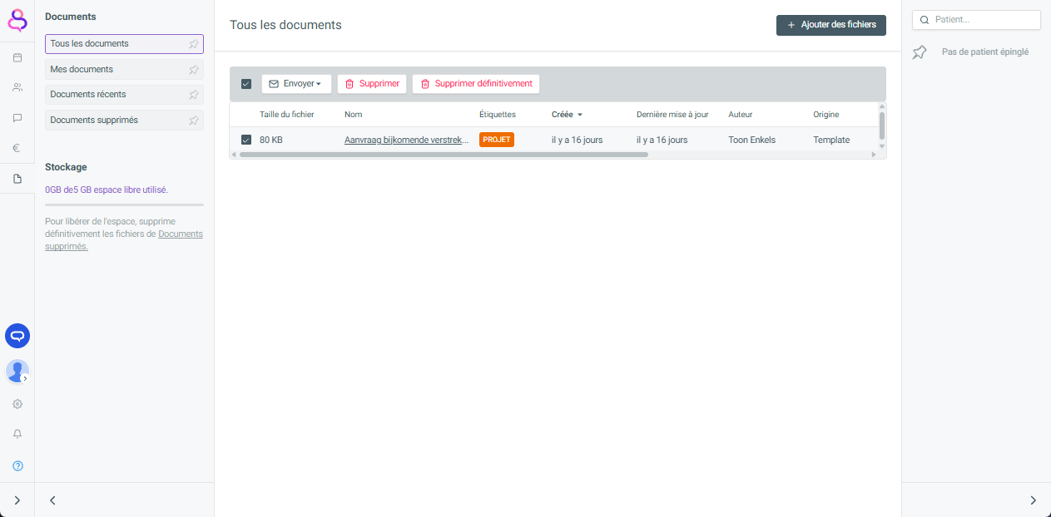Click the Ajouter des fichiers button
Image resolution: width=1051 pixels, height=517 pixels.
(830, 25)
